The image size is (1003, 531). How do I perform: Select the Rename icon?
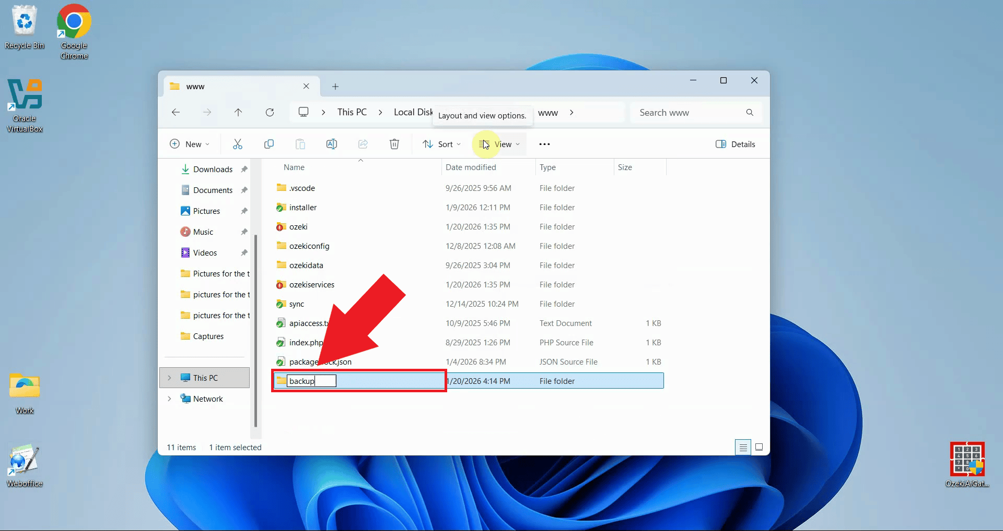point(332,144)
